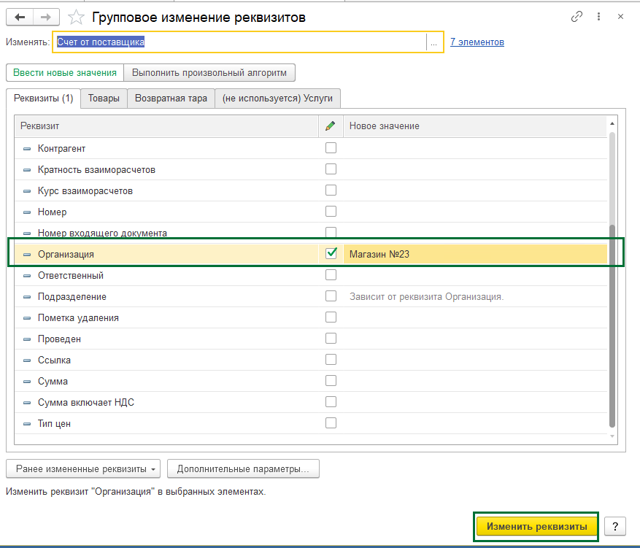Click the attribute icon next to Кратность взаиморасчетов
This screenshot has height=548, width=640.
27,170
